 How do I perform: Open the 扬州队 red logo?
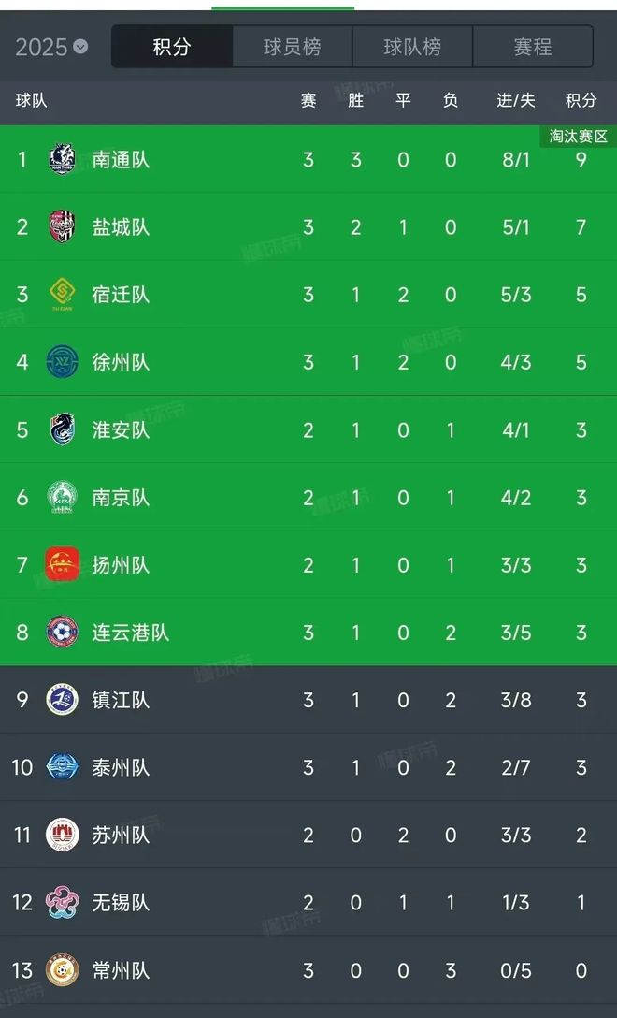tap(62, 564)
